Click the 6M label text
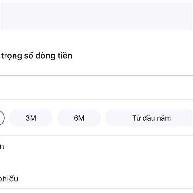 click(79, 118)
